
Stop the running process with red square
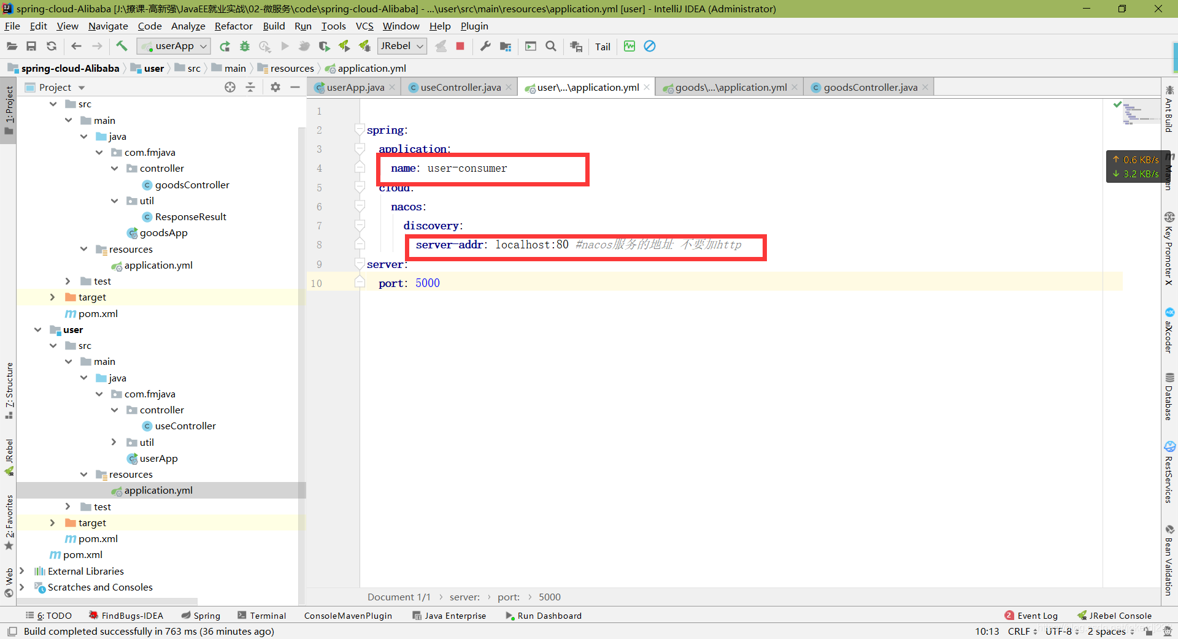pos(460,46)
